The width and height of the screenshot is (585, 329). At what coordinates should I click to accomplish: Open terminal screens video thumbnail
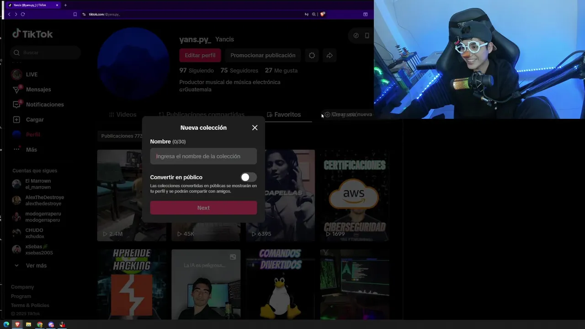[355, 284]
